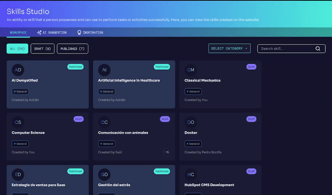Click the AD avatar on AI Demystified
This screenshot has height=195, width=332.
tap(18, 70)
